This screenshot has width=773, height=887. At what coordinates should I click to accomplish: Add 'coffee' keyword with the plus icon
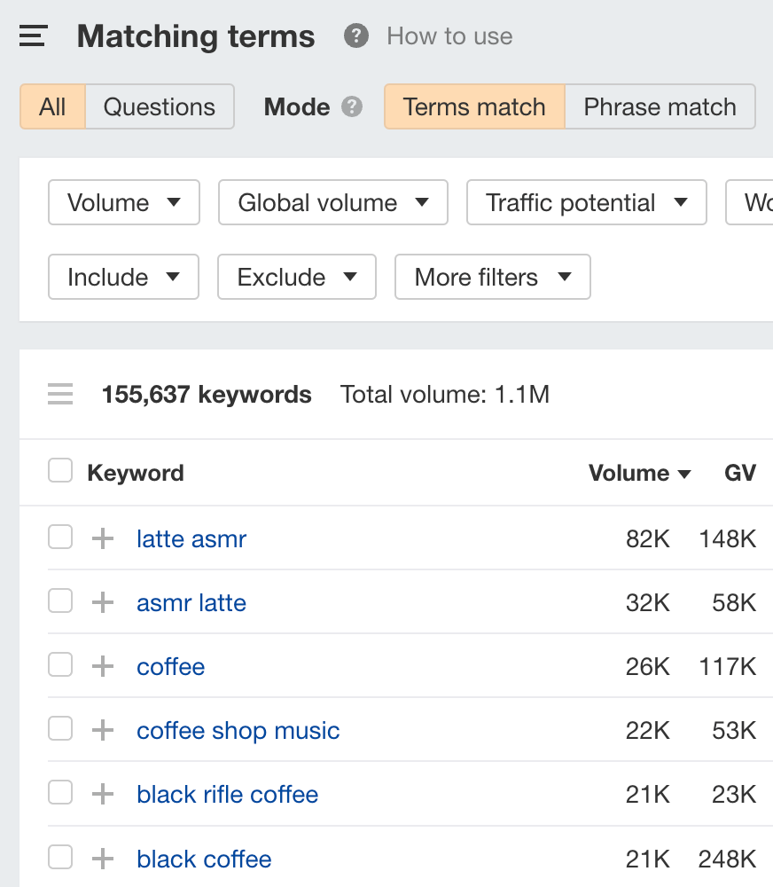[103, 666]
